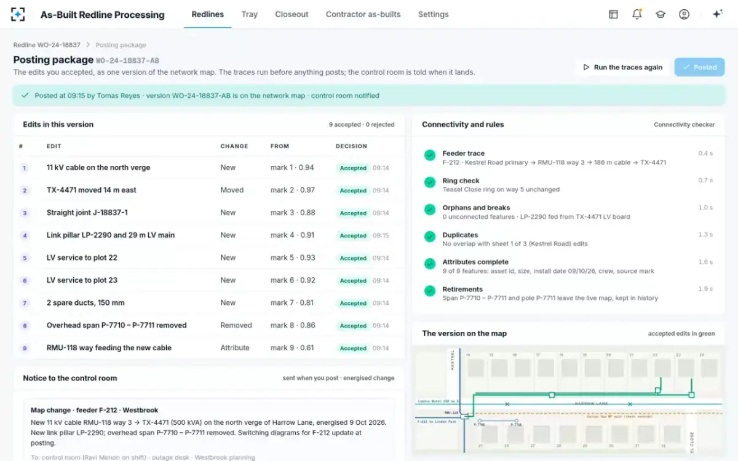
Task: Click the package ID WO-24-18837-AB
Action: point(127,60)
